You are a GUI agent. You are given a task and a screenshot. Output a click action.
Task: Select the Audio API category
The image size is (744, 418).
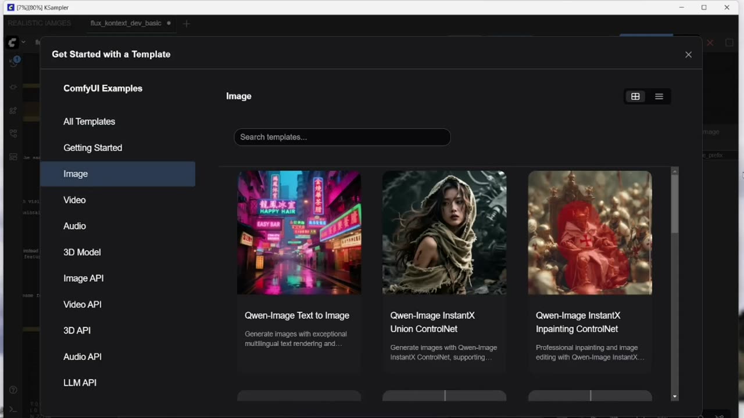117,356
